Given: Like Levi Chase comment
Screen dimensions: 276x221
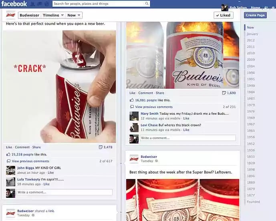Looking at the screenshot, I should click(186, 130).
